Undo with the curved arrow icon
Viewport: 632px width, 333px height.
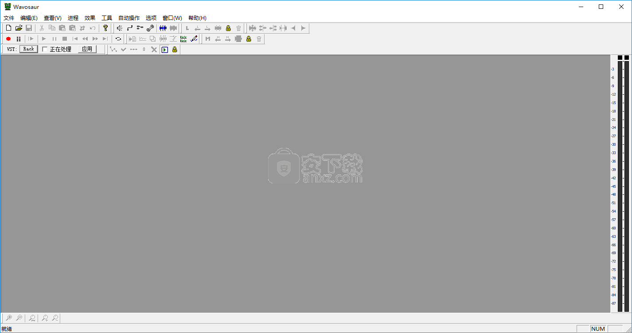click(x=93, y=28)
